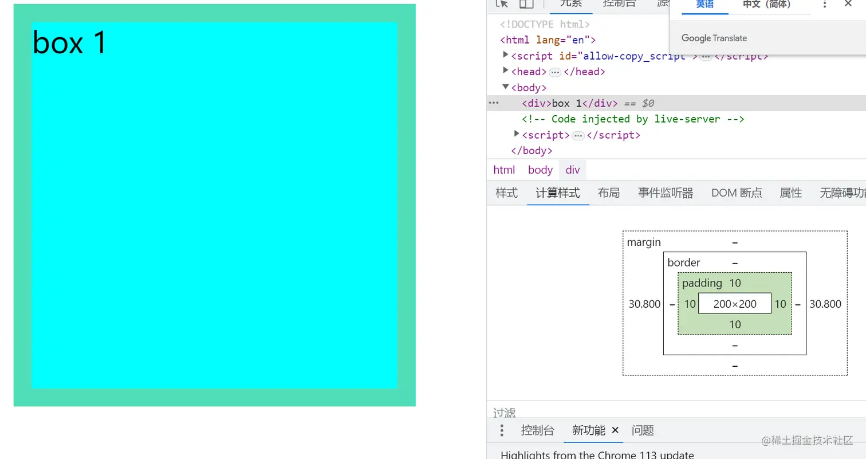The height and width of the screenshot is (459, 866).
Task: Select body in the breadcrumb bar
Action: 540,170
